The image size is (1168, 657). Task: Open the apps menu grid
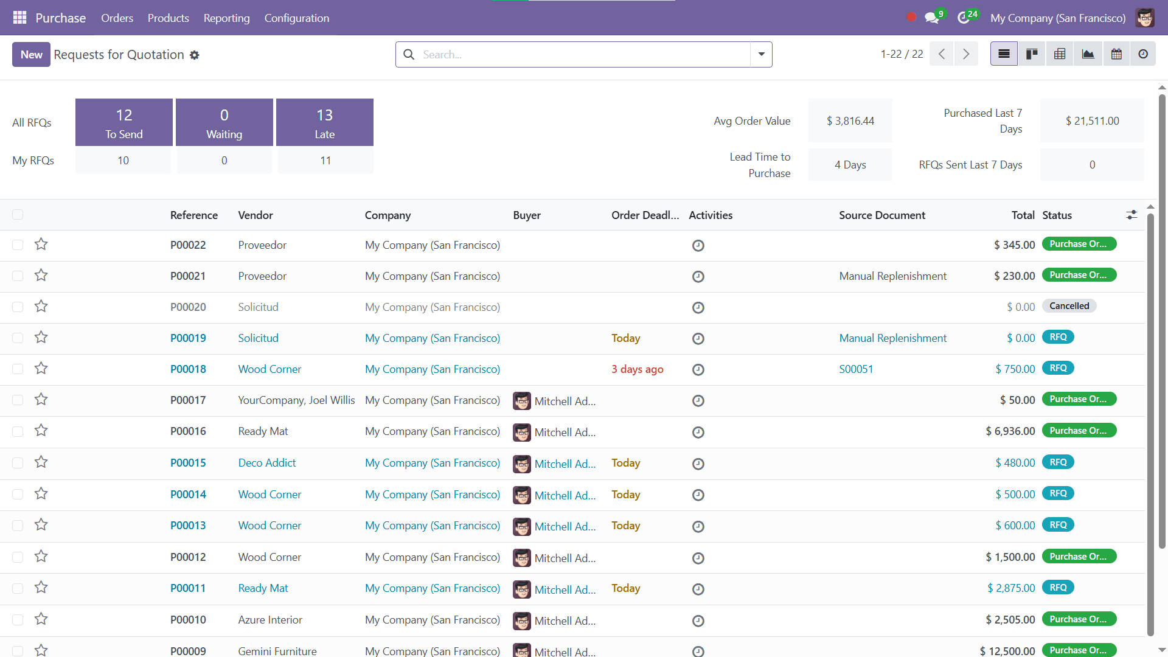(19, 17)
